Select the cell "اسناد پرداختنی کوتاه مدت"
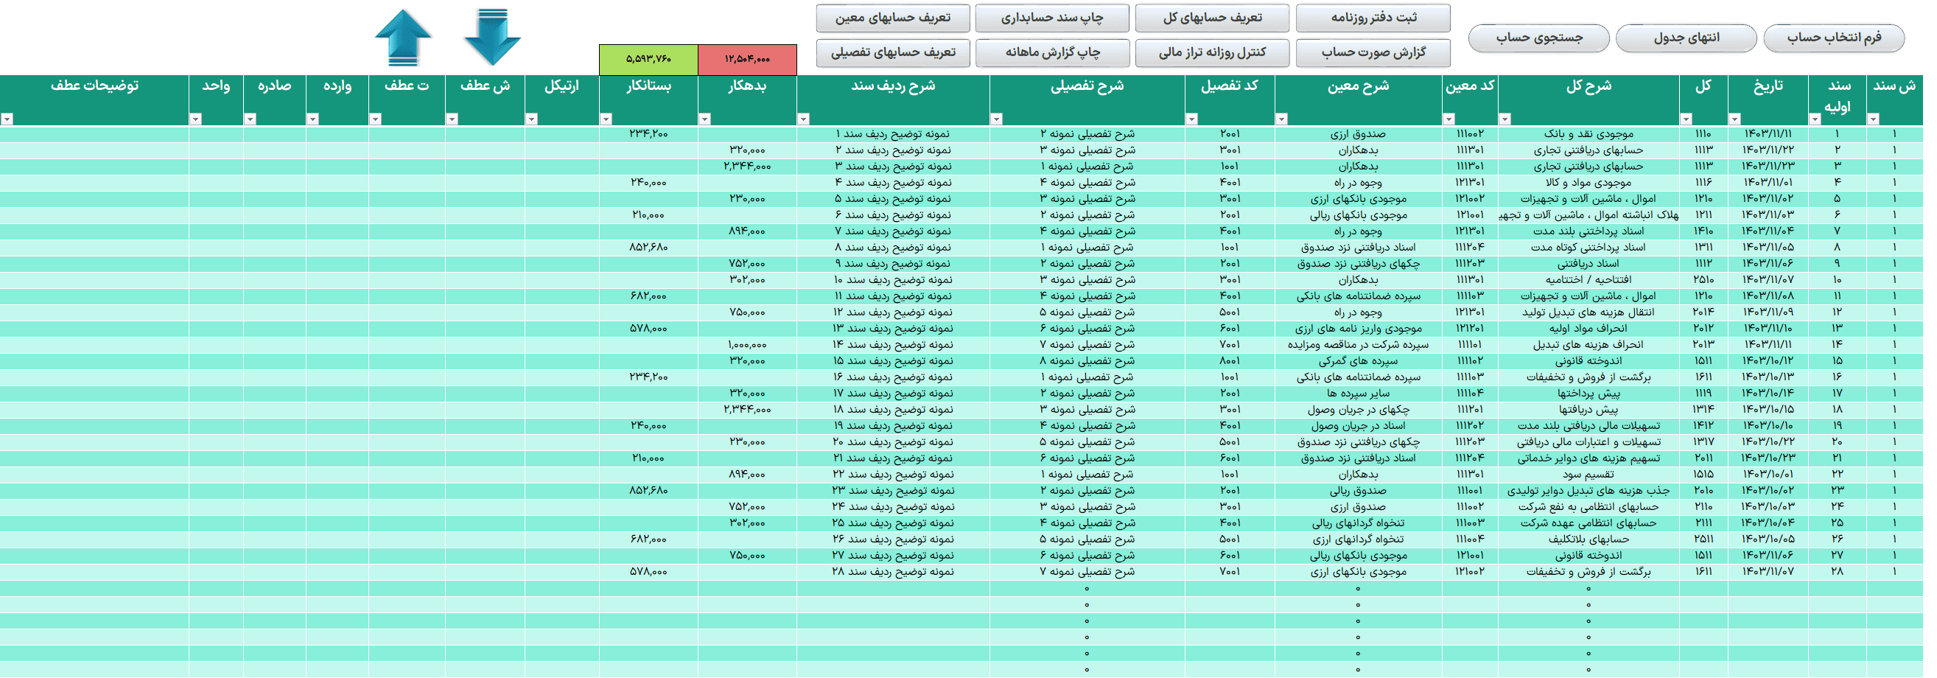The height and width of the screenshot is (678, 1937). (x=1588, y=248)
